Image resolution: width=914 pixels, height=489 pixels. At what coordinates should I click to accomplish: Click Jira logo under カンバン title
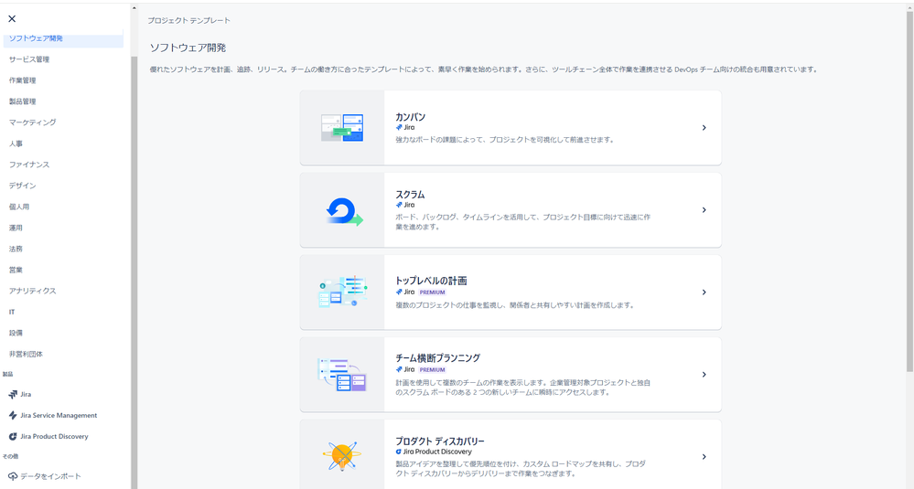(405, 127)
